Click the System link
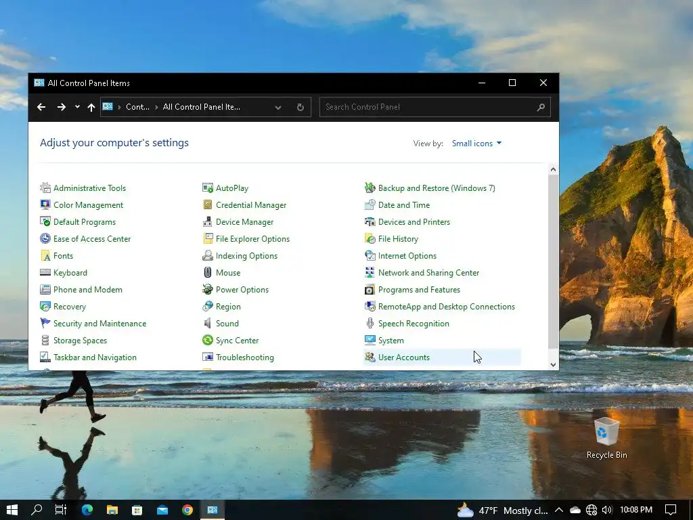Image resolution: width=693 pixels, height=520 pixels. pyautogui.click(x=391, y=341)
